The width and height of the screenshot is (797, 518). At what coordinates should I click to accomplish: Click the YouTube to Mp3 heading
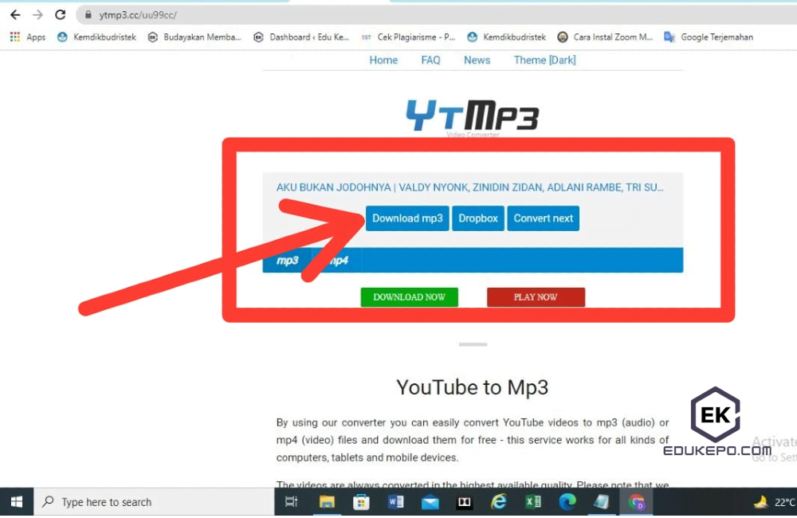click(472, 387)
